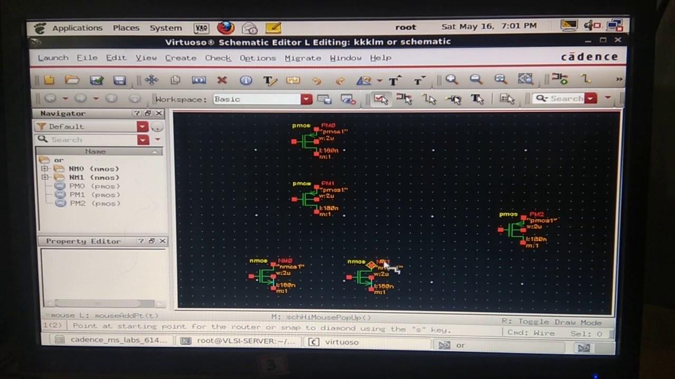The image size is (675, 379).
Task: Click the T with pencil icon
Action: (269, 81)
